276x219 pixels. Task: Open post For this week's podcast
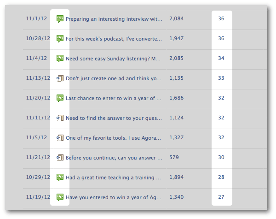coord(114,39)
